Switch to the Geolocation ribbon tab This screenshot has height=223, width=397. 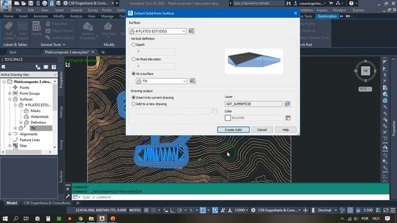click(327, 16)
